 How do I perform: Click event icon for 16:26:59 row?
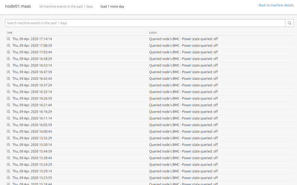point(8,98)
